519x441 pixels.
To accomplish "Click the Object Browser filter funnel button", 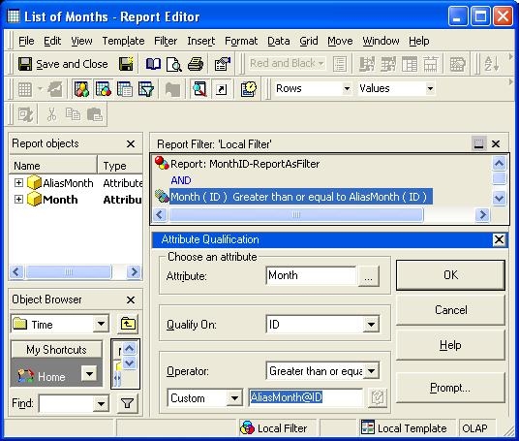I will point(128,403).
